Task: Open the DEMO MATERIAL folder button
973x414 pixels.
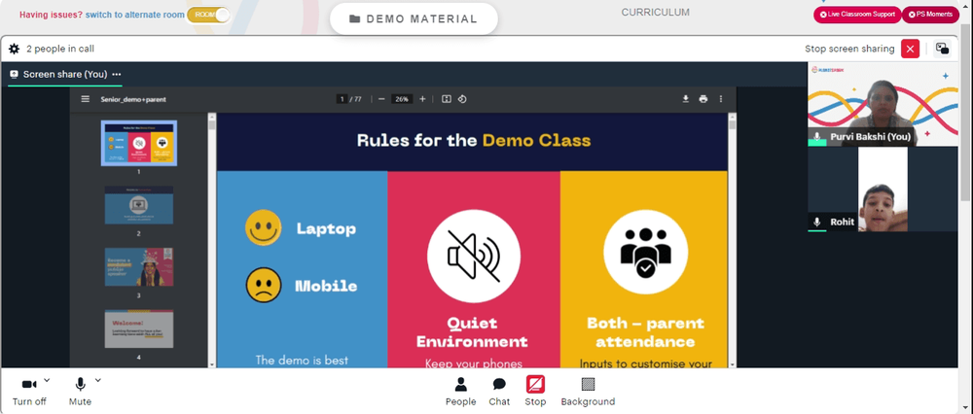Action: coord(414,18)
